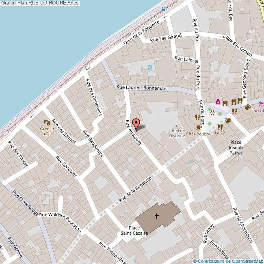Select the hôtel de Divonne label
The height and width of the screenshot is (264, 264).
click(177, 133)
